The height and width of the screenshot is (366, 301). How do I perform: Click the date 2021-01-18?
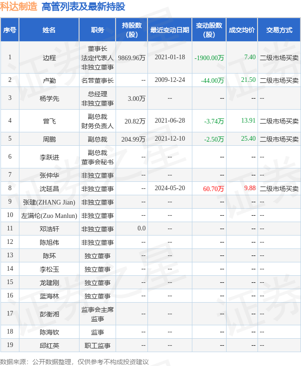[170, 57]
